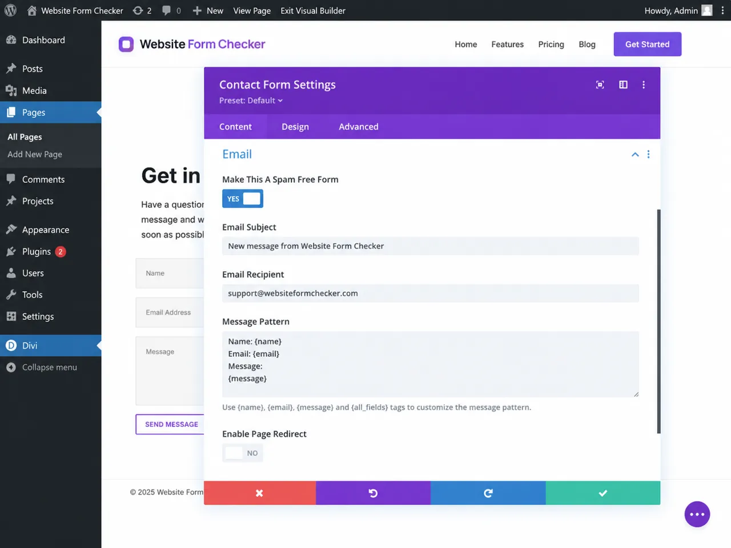
Task: Click the Email Address field on the page form
Action: pos(170,312)
